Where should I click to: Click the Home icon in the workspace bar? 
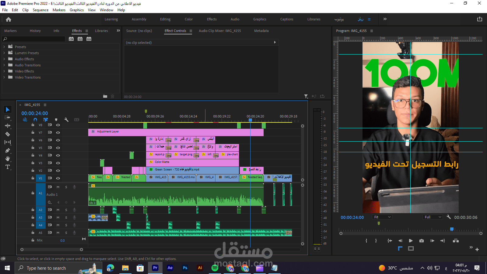click(x=9, y=19)
